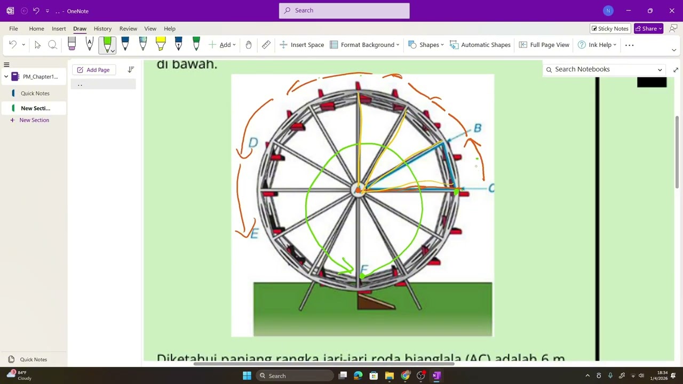Open the Edge browser from taskbar
The height and width of the screenshot is (384, 683).
(358, 376)
